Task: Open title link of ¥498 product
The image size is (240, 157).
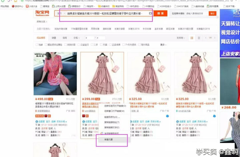Action: pos(54,105)
